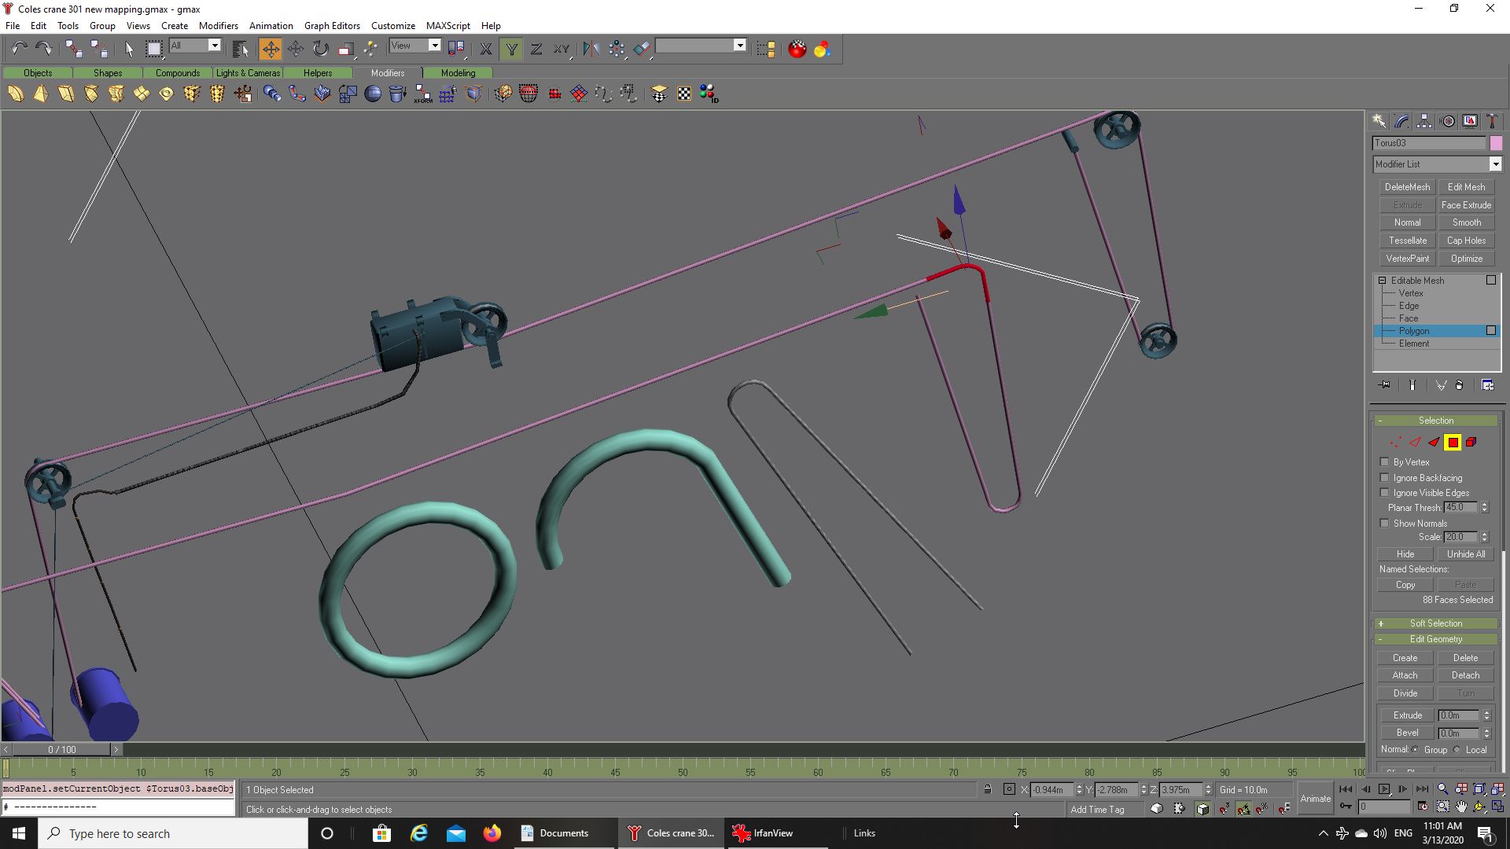Open the Motion command panel tab

[1447, 121]
